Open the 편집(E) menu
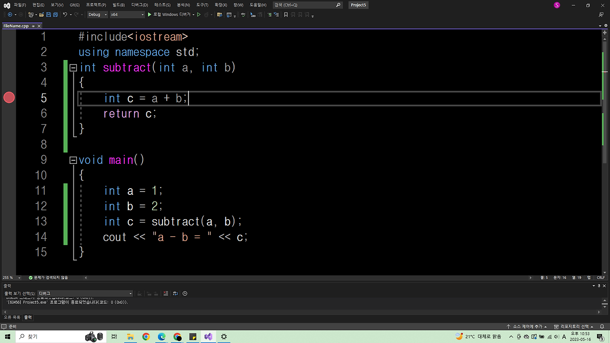 (x=38, y=5)
